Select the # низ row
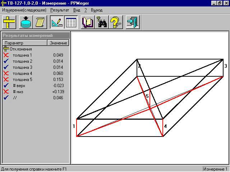230x172 pixels. tap(36, 92)
